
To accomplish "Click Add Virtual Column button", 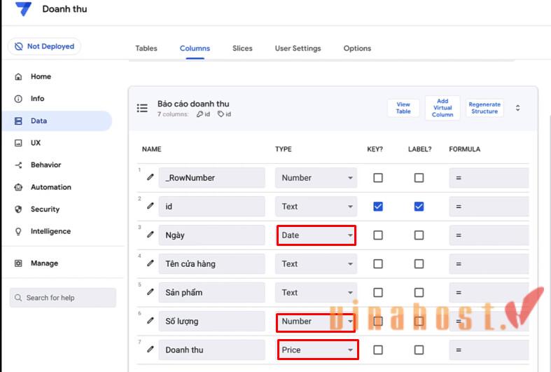I will pos(442,108).
